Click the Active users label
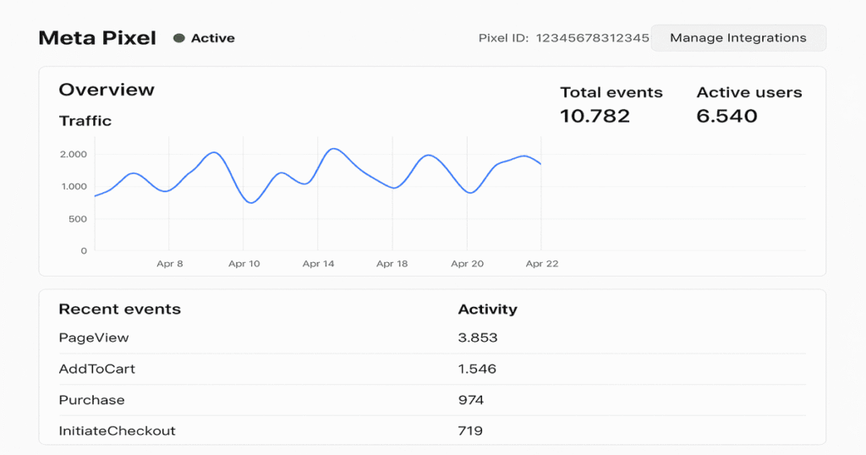Viewport: 866px width, 455px height. tap(749, 92)
